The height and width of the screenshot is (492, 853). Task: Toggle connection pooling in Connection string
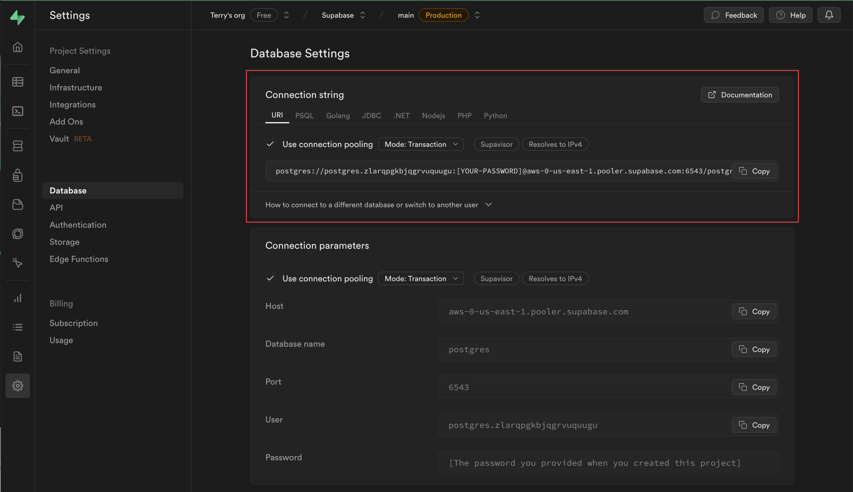pyautogui.click(x=270, y=144)
